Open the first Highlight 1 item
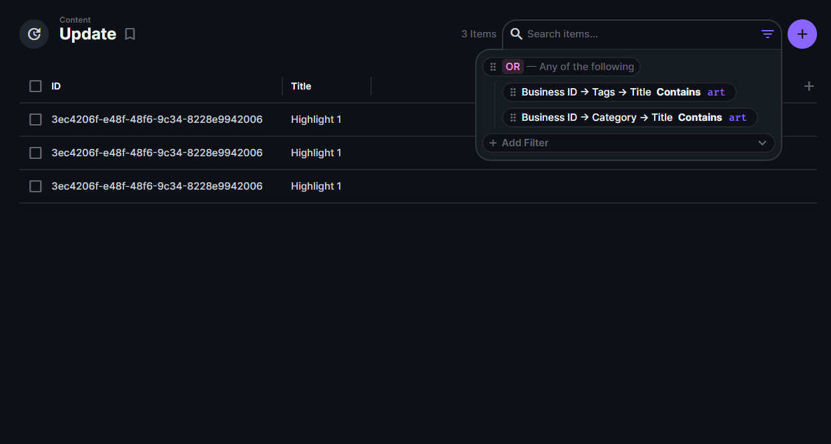 [316, 119]
